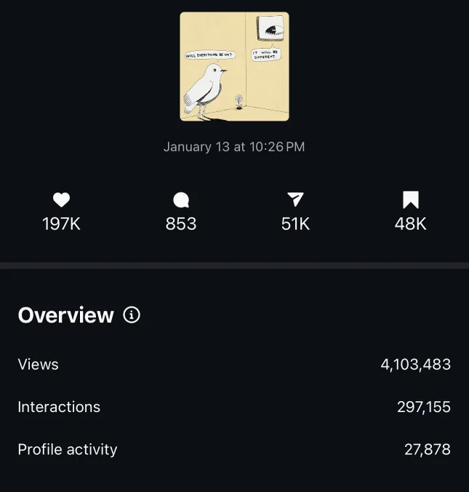Click the 297,155 interactions value

pos(424,407)
